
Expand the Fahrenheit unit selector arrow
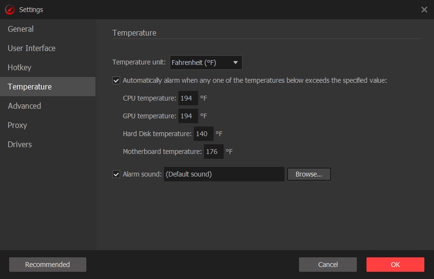point(236,62)
